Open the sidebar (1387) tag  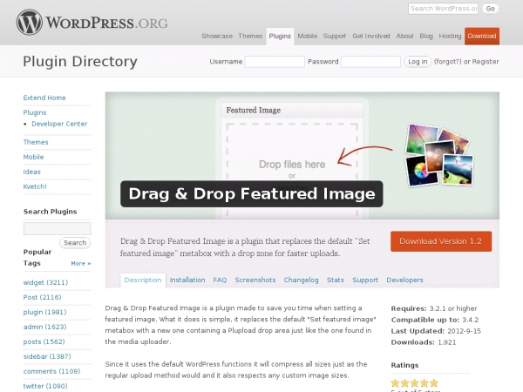click(x=47, y=356)
